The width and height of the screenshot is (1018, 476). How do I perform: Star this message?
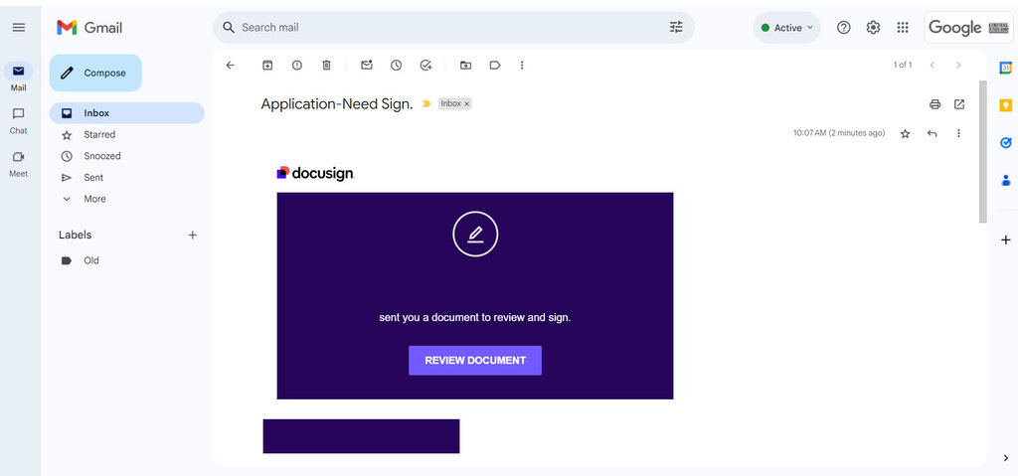coord(905,134)
